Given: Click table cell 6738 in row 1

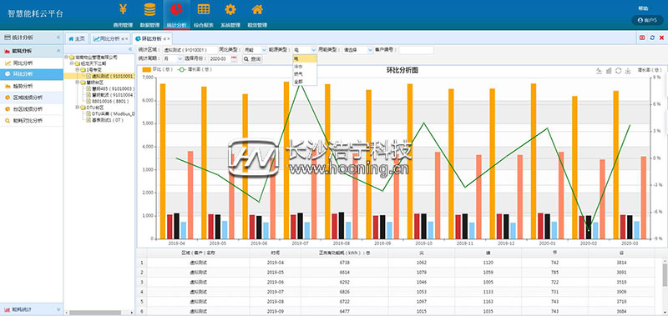Looking at the screenshot, I should [x=344, y=263].
